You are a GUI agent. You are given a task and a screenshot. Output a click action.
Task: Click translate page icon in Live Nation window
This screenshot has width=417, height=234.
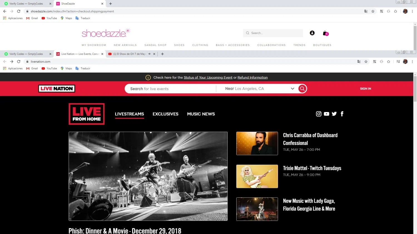359,62
